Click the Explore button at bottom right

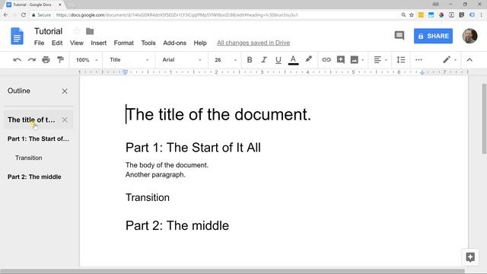click(x=470, y=257)
